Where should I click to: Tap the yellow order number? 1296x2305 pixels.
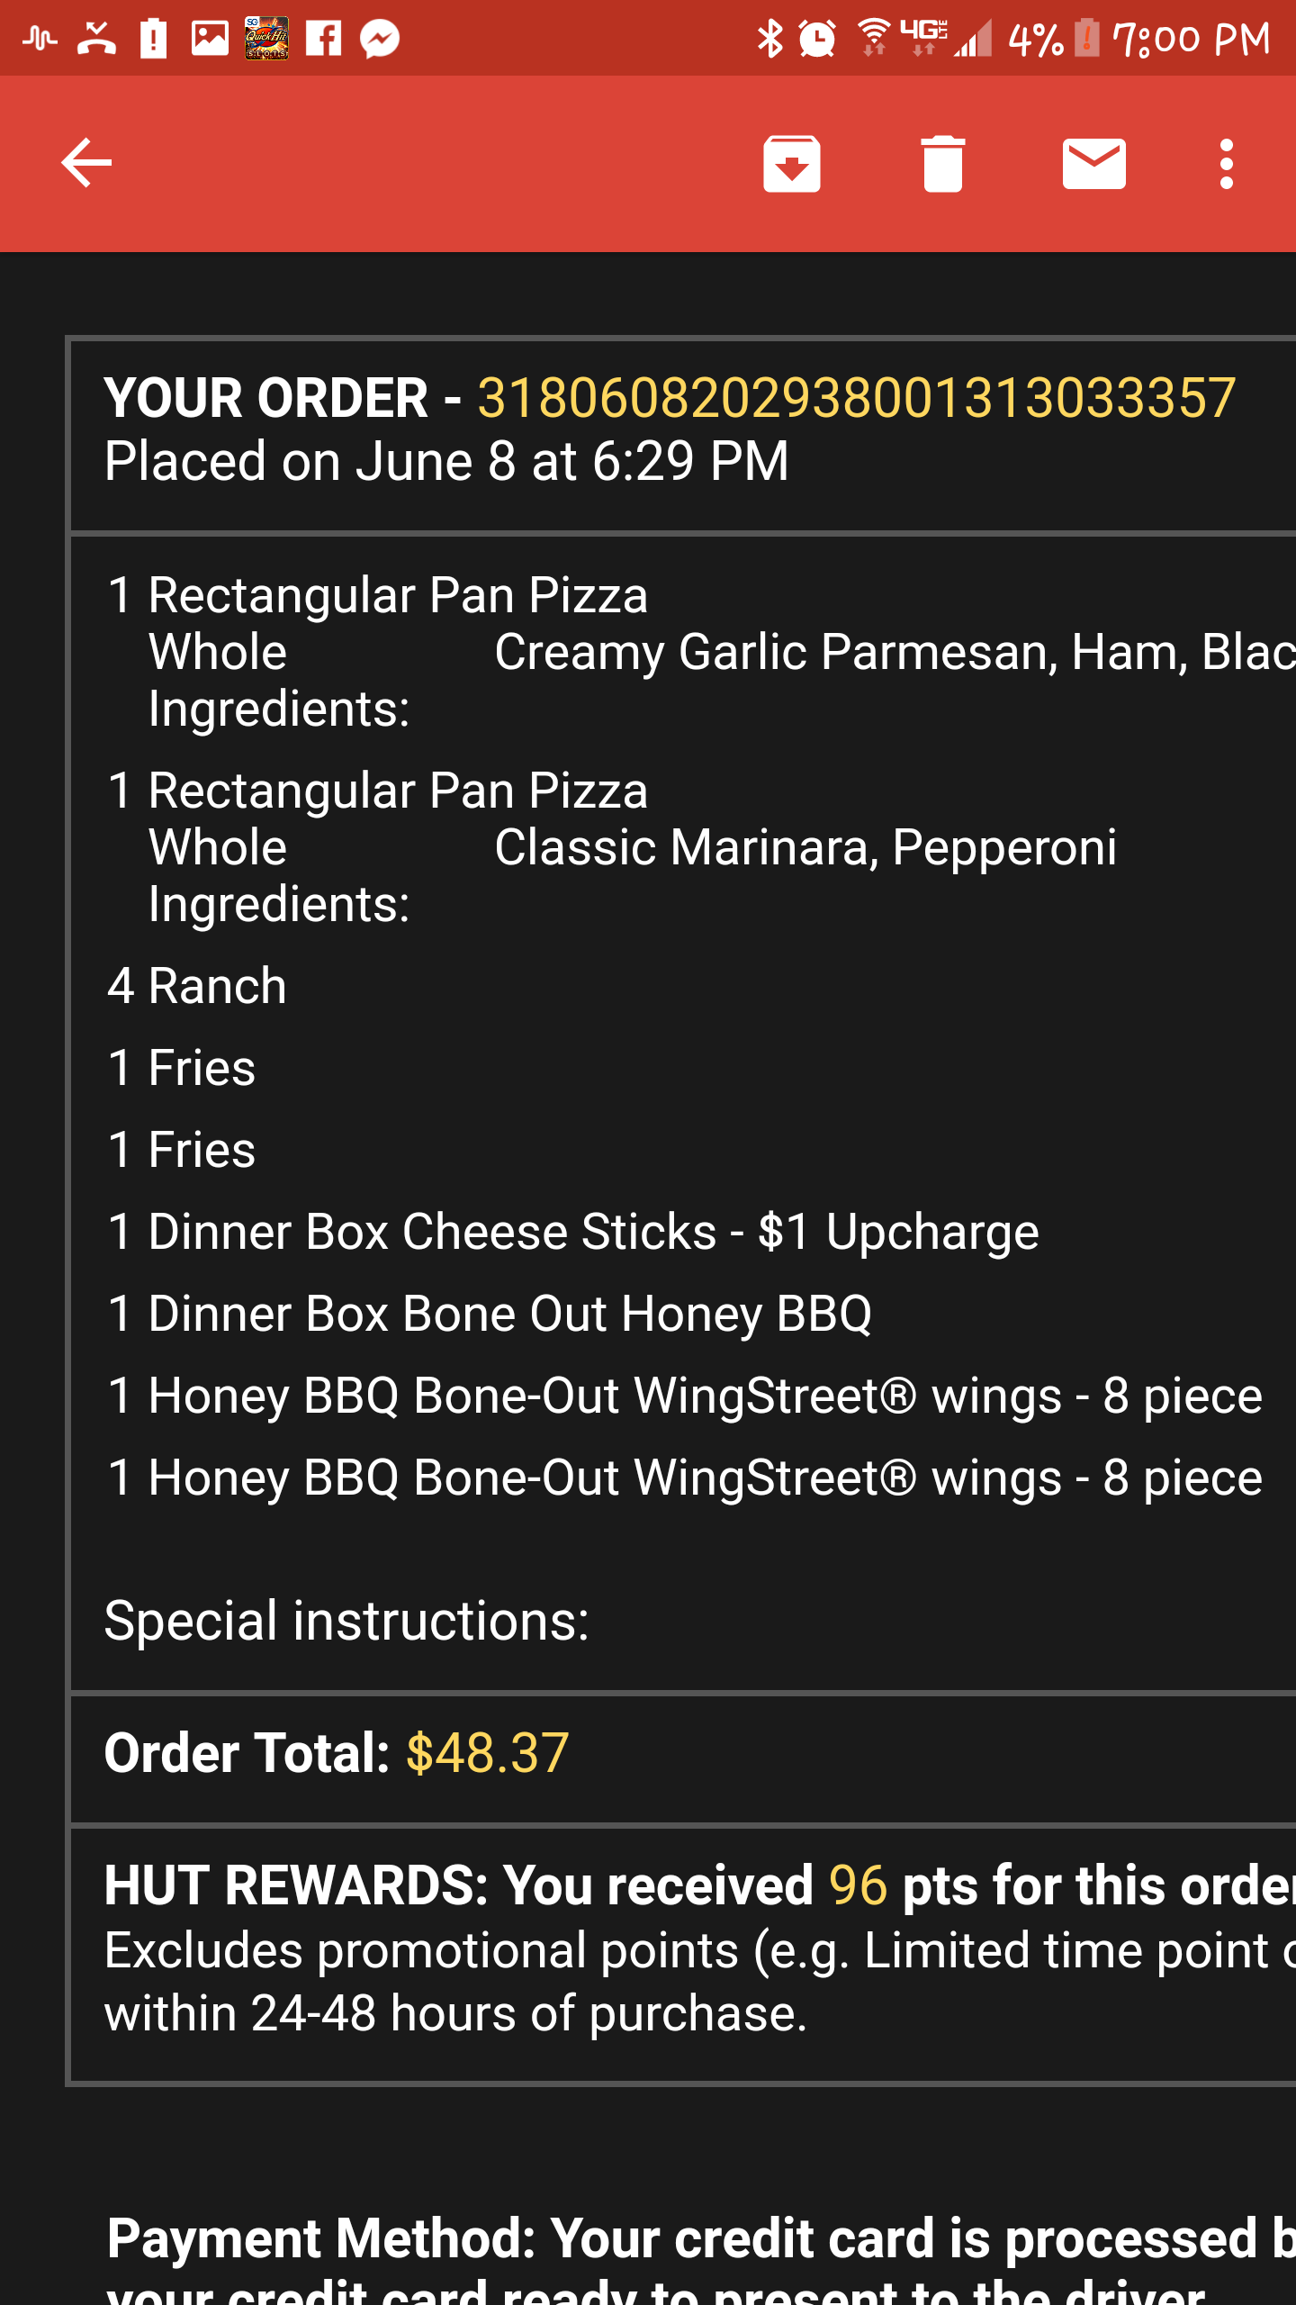point(856,398)
